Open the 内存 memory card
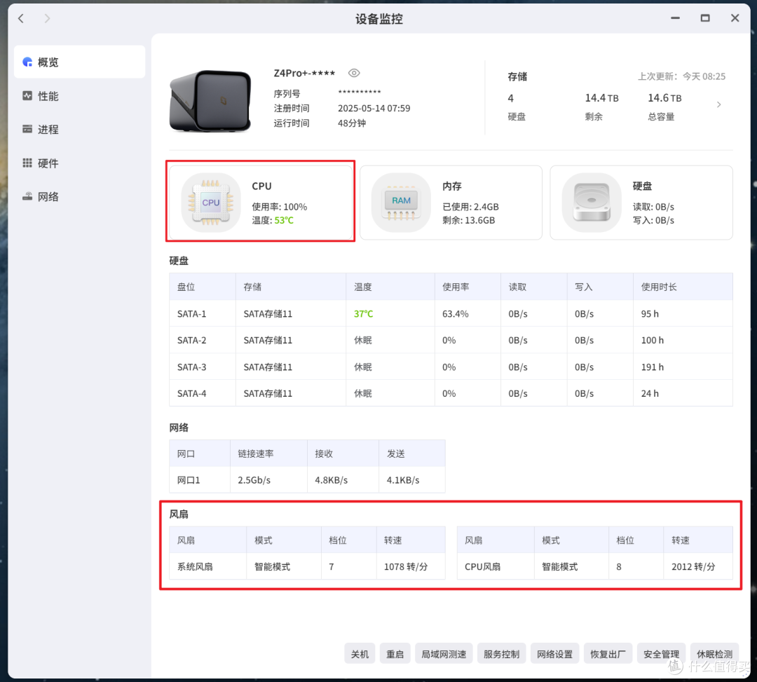The height and width of the screenshot is (682, 757). pos(451,203)
